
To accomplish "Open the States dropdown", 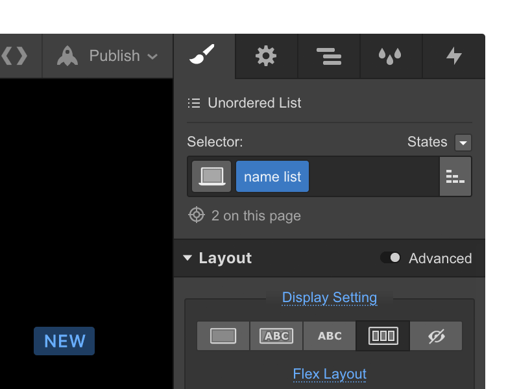I will (463, 142).
